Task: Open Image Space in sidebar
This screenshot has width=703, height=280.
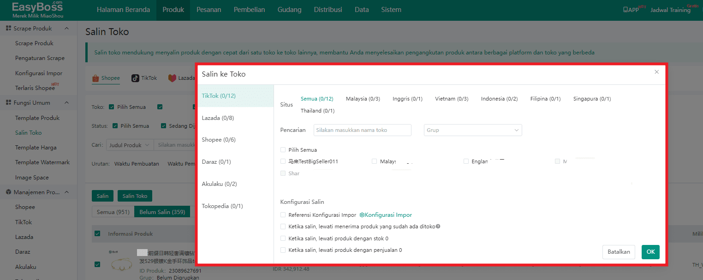Action: click(x=32, y=178)
